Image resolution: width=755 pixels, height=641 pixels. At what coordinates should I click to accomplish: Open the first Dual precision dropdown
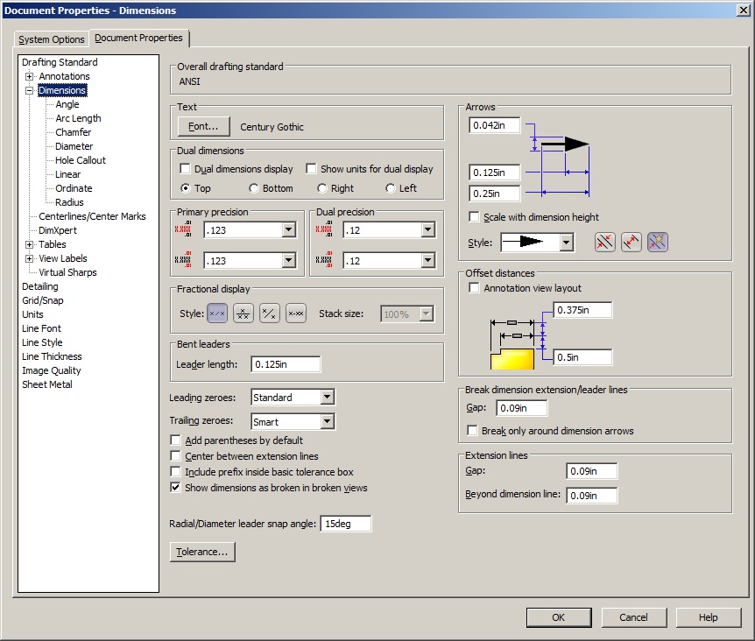(428, 230)
